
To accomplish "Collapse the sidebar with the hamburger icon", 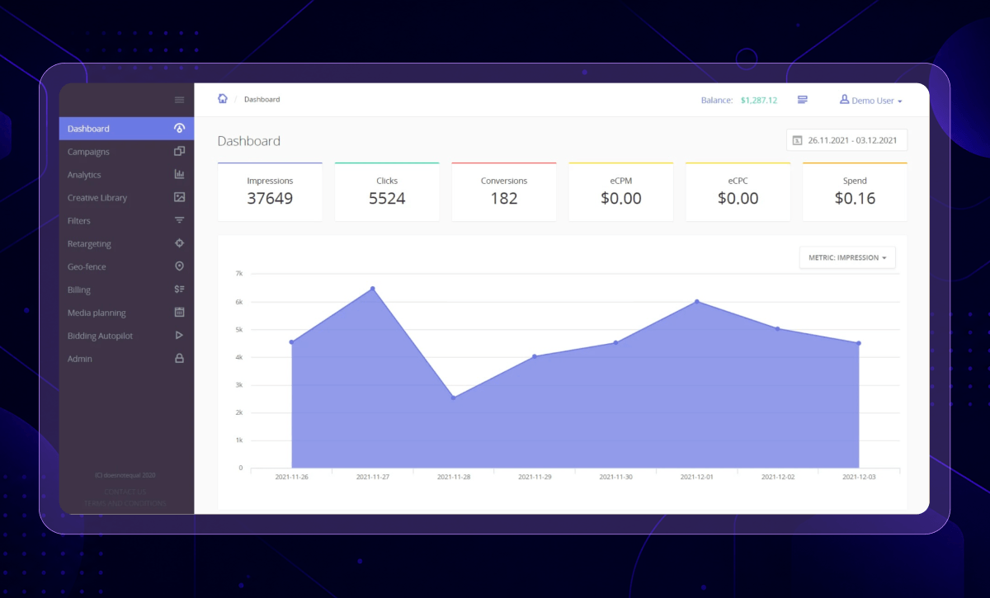I will (179, 100).
